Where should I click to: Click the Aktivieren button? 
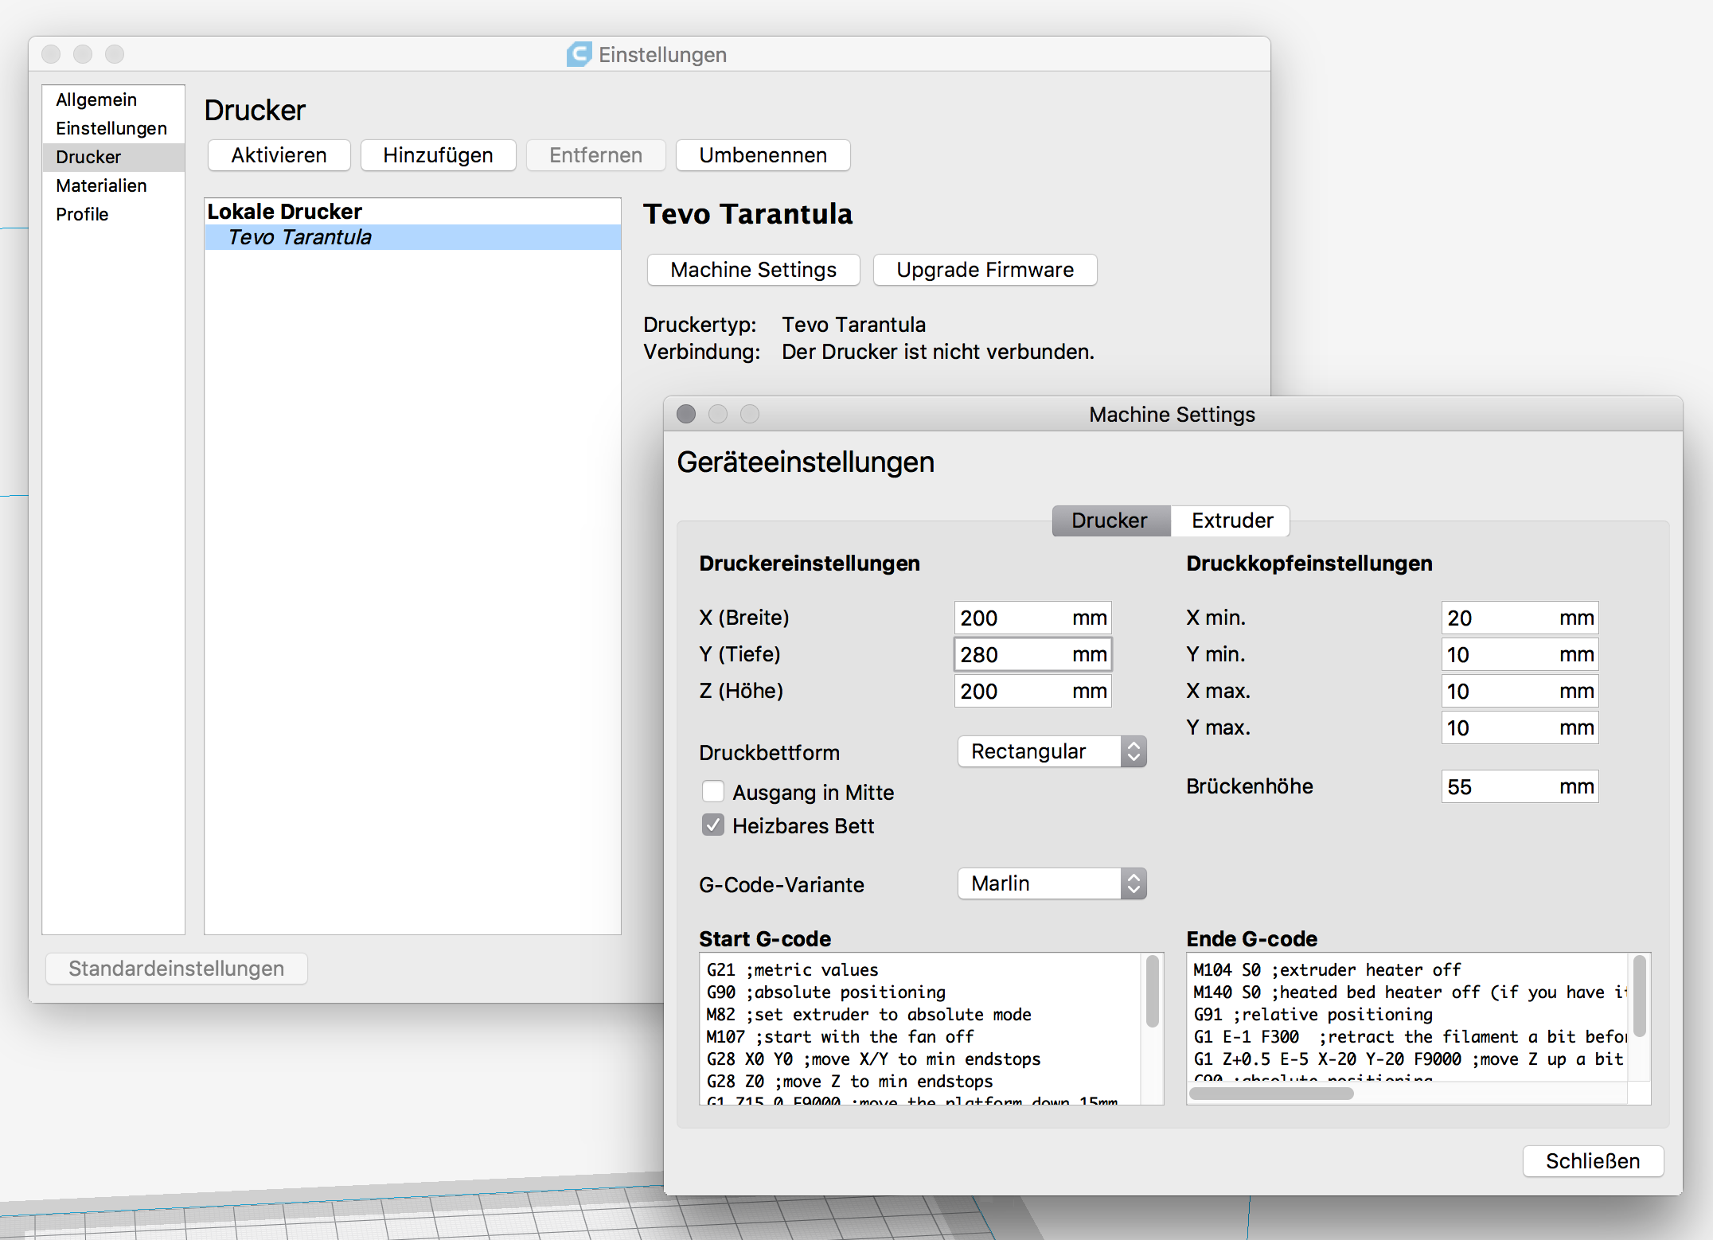point(279,155)
